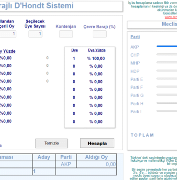Click the Parti F progress bar

point(167,86)
